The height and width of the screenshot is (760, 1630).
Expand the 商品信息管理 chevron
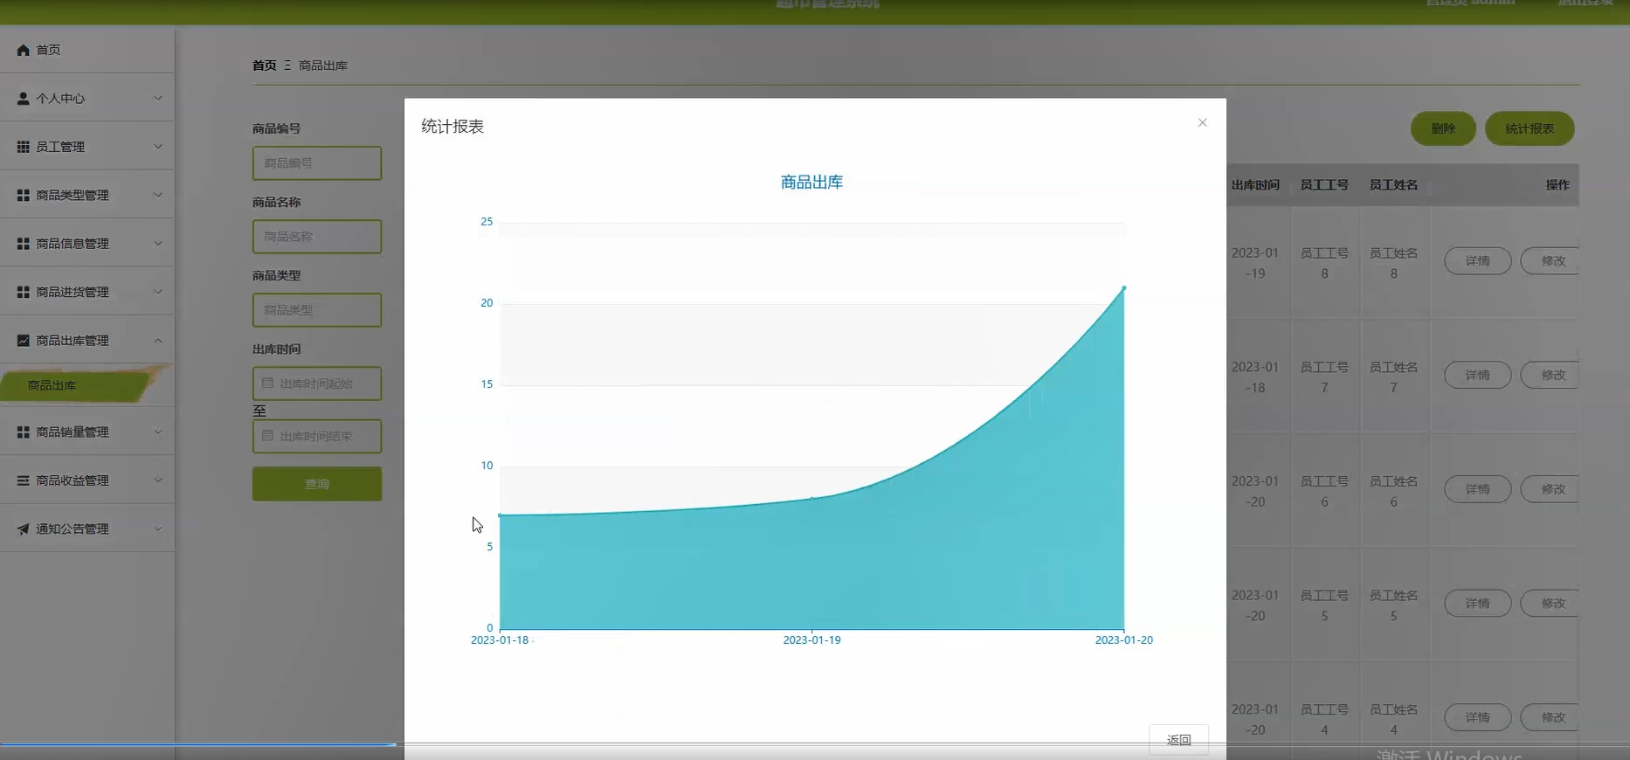pyautogui.click(x=158, y=243)
